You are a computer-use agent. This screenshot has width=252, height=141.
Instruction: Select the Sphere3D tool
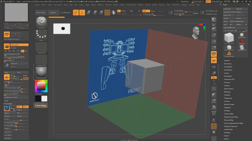(242, 36)
